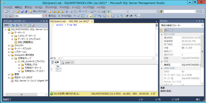Expand the セキュリティ folder
Screen dimensions: 206x103
[9, 46]
